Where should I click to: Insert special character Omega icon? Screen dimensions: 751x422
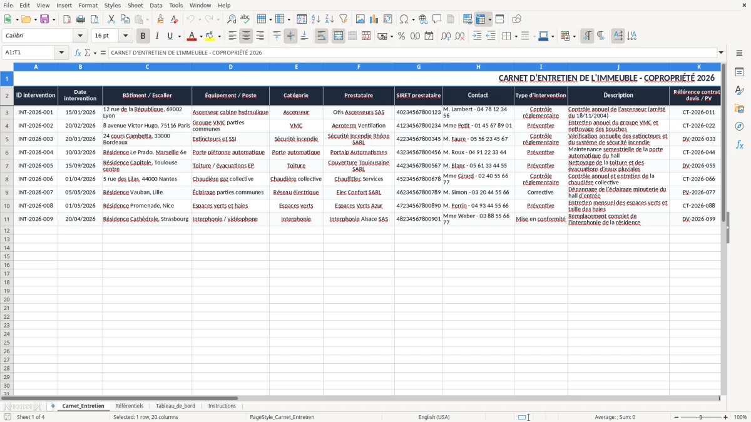tap(404, 19)
